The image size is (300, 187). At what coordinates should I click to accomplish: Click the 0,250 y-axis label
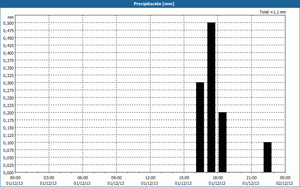point(8,98)
